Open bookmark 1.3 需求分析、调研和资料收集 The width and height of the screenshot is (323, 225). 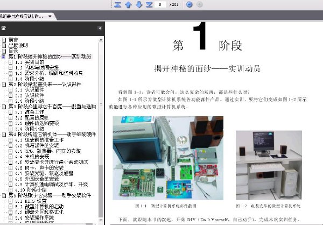[x=49, y=73]
